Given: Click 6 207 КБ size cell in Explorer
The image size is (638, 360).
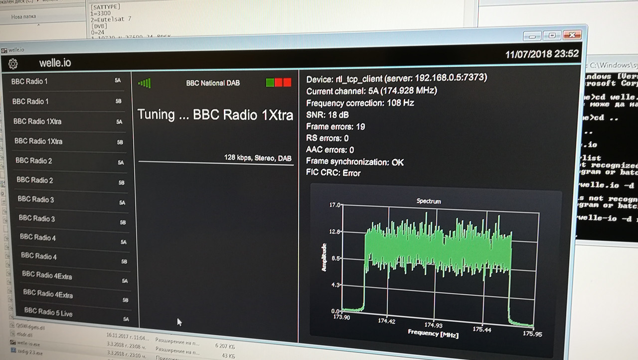Looking at the screenshot, I should (x=225, y=346).
